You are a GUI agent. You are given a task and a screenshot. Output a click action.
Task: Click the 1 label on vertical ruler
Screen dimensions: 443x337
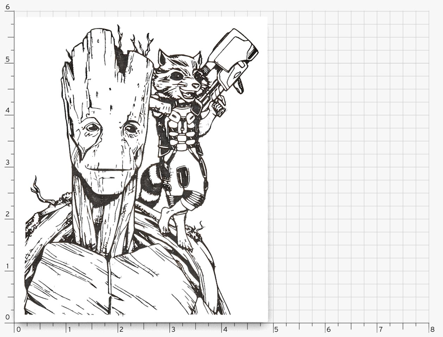[7, 266]
